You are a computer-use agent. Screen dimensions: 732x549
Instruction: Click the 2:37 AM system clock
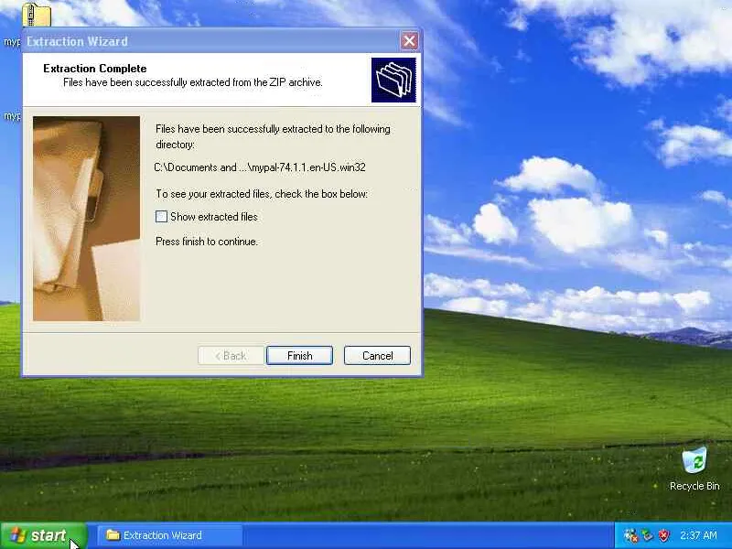698,535
